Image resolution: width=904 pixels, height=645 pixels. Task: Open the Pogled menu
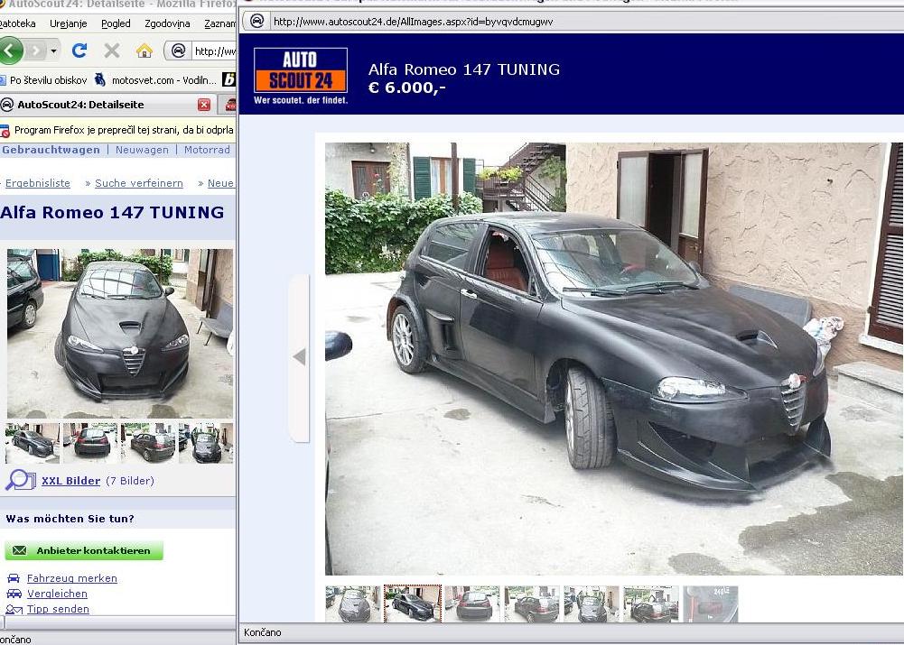point(116,23)
